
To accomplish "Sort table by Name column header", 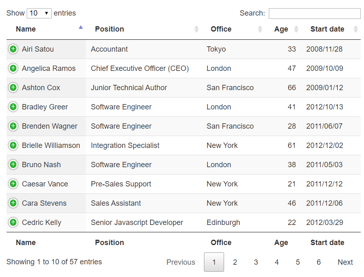I will tap(26, 29).
